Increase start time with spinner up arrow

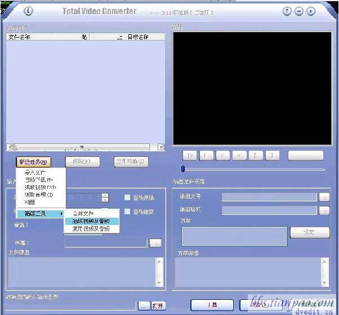(x=105, y=195)
